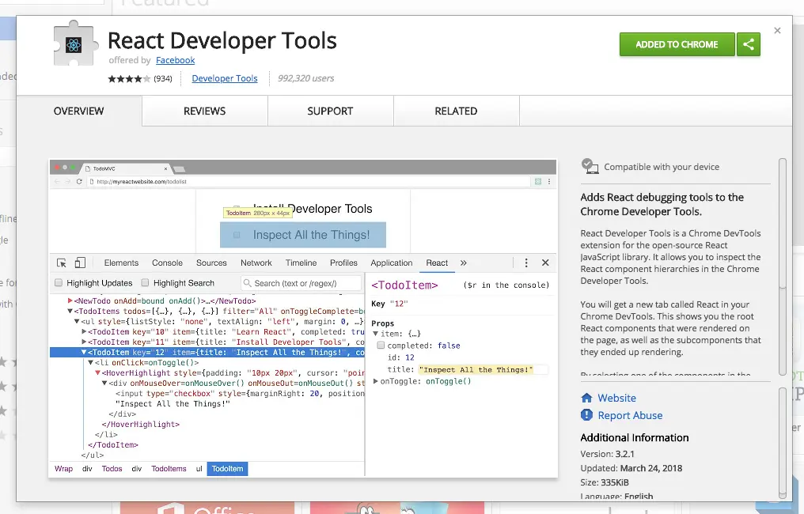Expand the TodoItem key="11" node
The width and height of the screenshot is (804, 514).
[84, 342]
